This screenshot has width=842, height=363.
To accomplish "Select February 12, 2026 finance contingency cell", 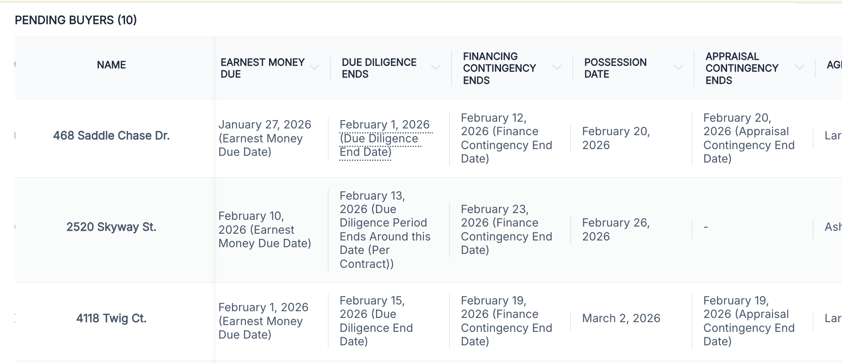I will 507,139.
